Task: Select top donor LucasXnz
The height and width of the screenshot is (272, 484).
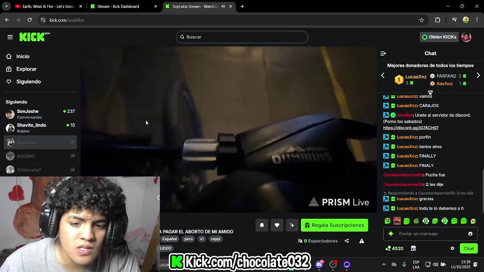Action: pyautogui.click(x=416, y=77)
